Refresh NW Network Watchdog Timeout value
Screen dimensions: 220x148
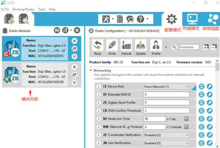pos(201,127)
